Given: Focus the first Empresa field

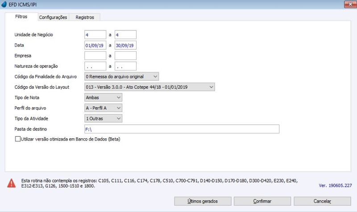Looking at the screenshot, I should (x=95, y=56).
